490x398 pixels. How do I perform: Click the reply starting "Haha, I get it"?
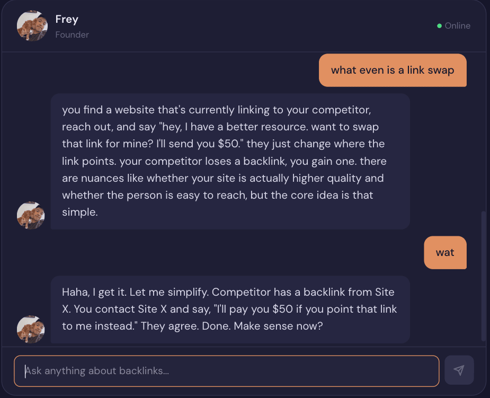(x=230, y=309)
